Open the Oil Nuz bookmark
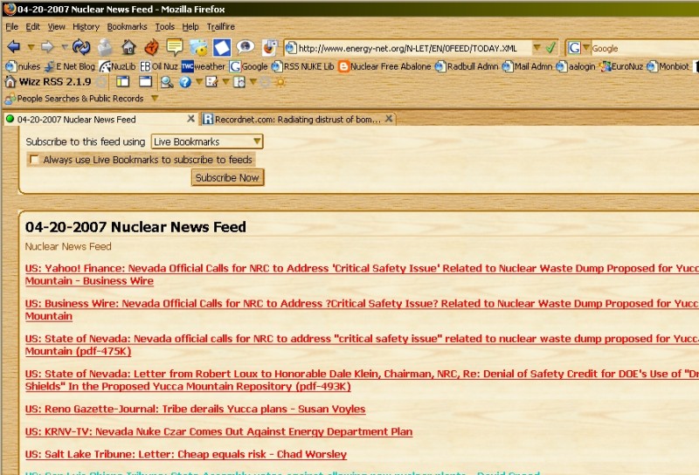699x475 pixels. point(159,66)
